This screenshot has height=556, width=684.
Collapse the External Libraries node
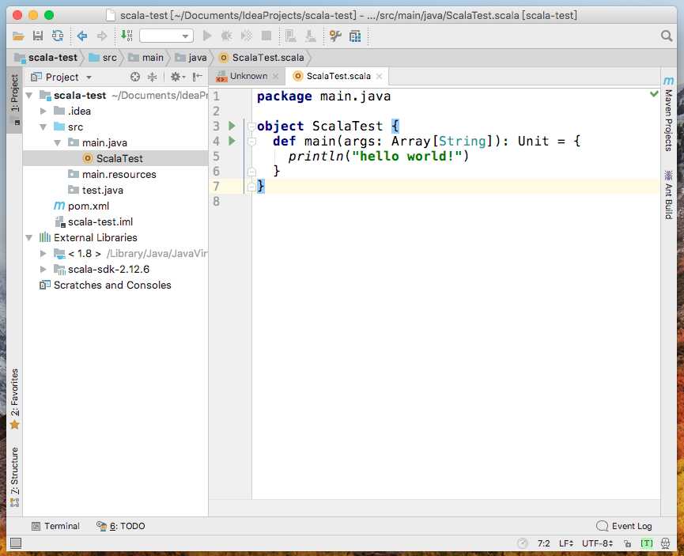(x=29, y=238)
